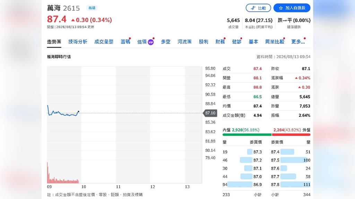The width and height of the screenshot is (355, 199).
Task: Click the 漲跌幅 value 0.34%
Action: 303,78
